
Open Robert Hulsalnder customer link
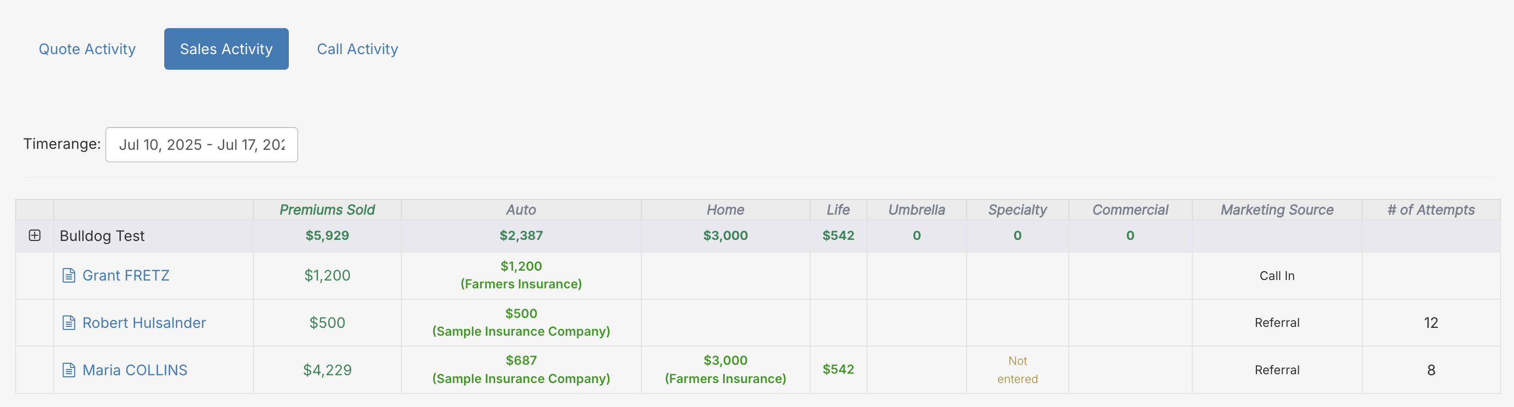tap(144, 323)
